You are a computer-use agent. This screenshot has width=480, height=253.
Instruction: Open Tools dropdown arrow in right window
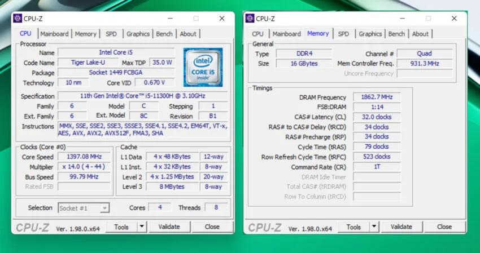pos(374,227)
